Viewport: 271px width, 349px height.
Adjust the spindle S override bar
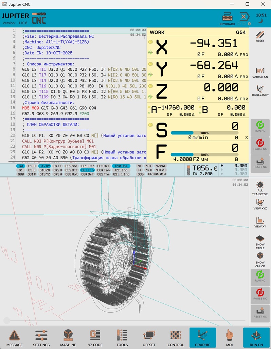[x=204, y=133]
